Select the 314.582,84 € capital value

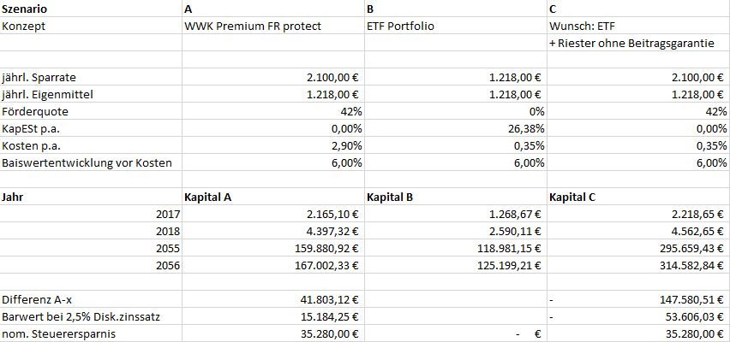pyautogui.click(x=682, y=265)
